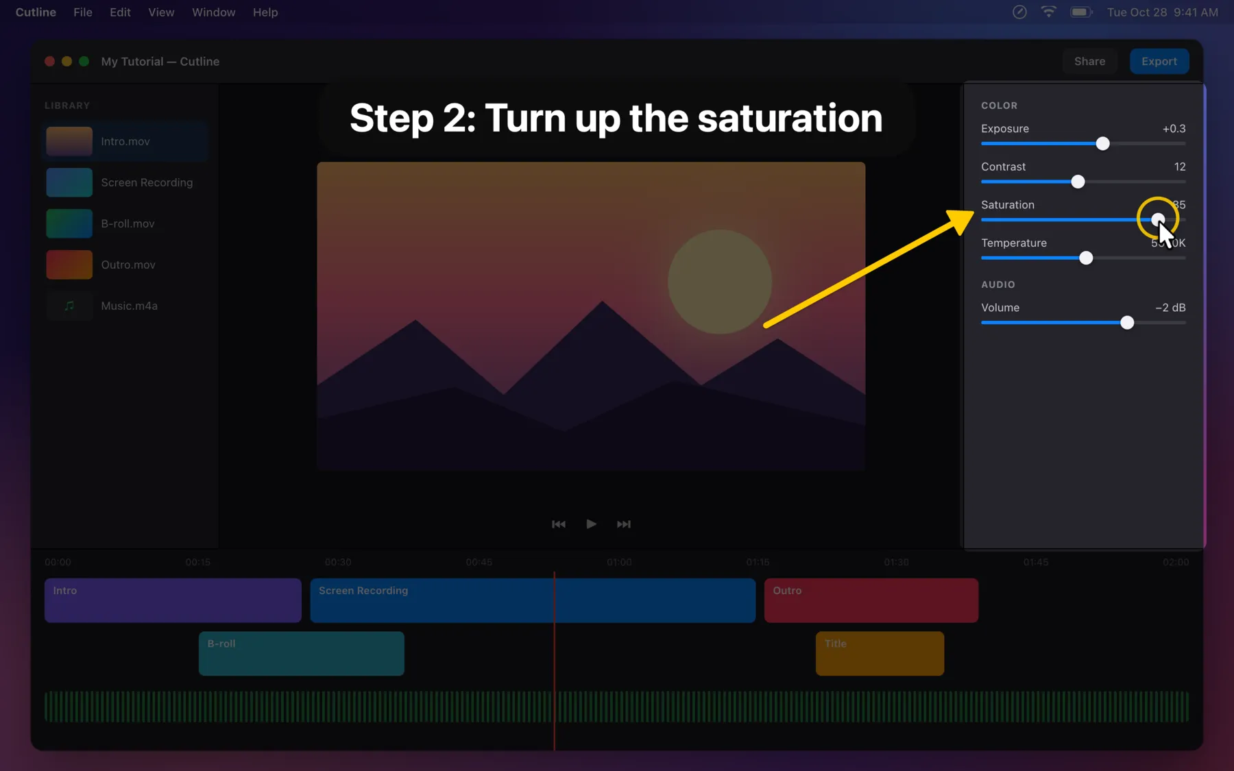
Task: Click the 01:45 mark on timeline ruler
Action: [x=1036, y=562]
